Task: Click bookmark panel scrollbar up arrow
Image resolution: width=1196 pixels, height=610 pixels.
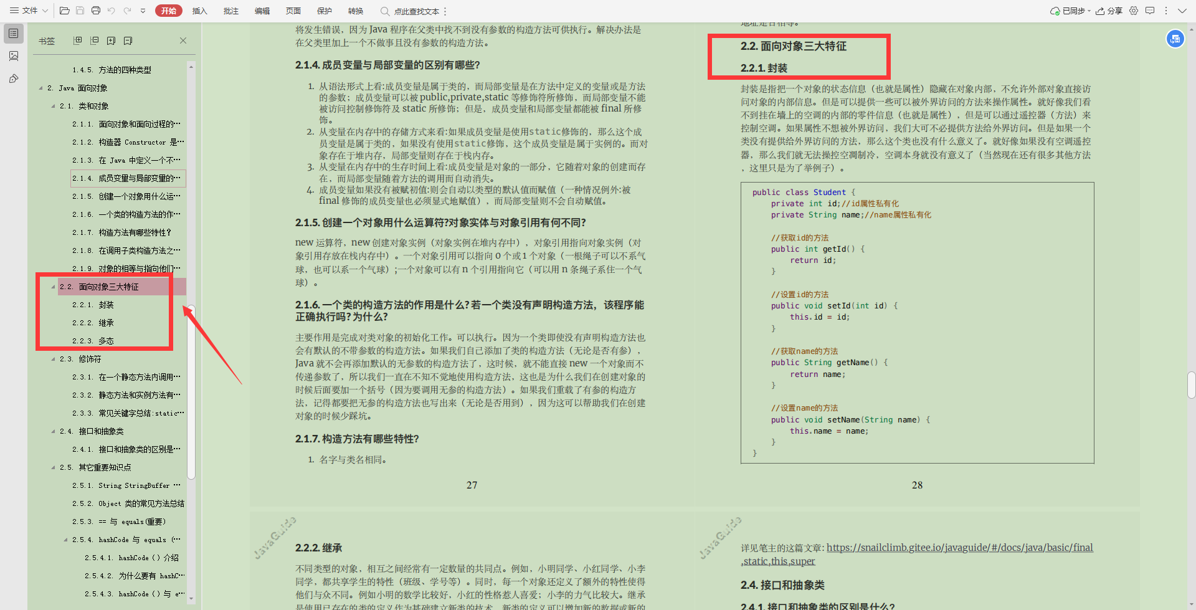Action: pyautogui.click(x=191, y=66)
